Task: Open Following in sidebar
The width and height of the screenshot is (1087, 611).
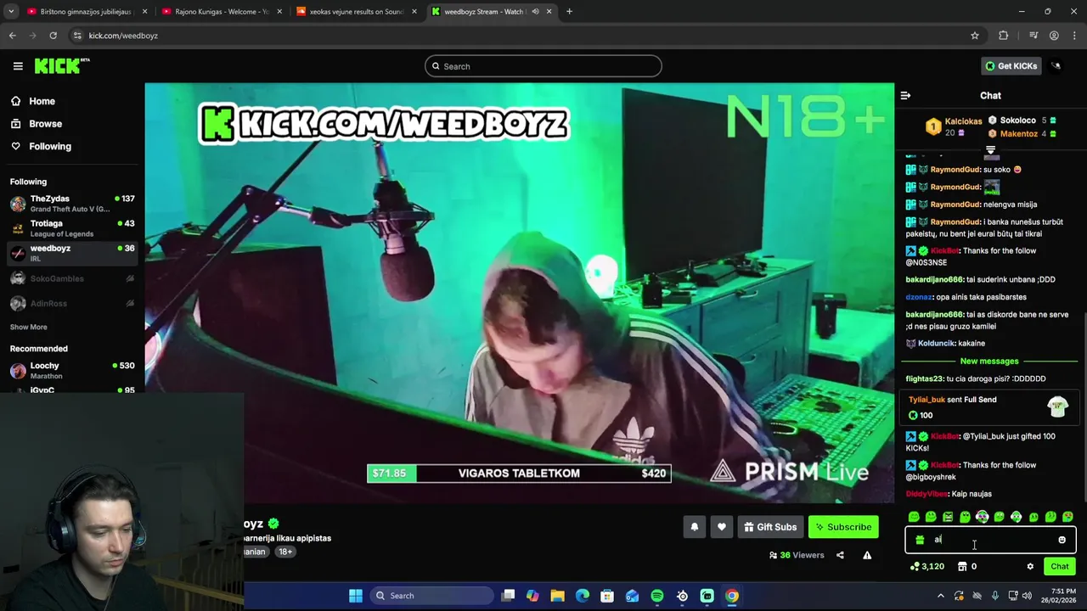Action: 50,146
